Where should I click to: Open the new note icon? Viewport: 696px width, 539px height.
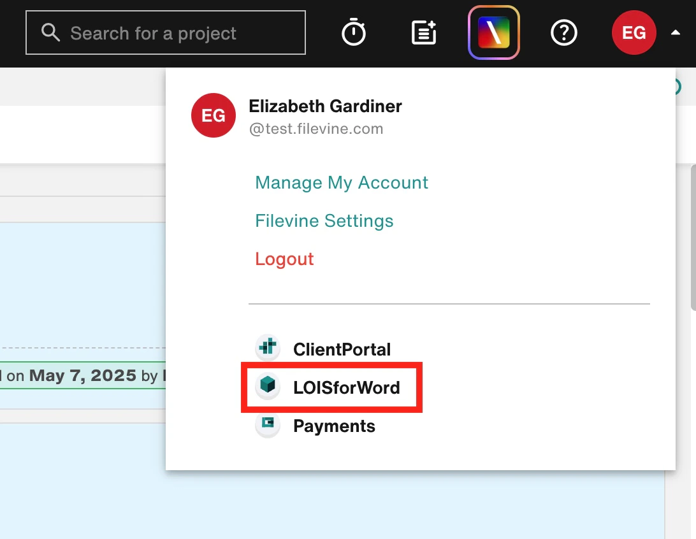[x=424, y=32]
